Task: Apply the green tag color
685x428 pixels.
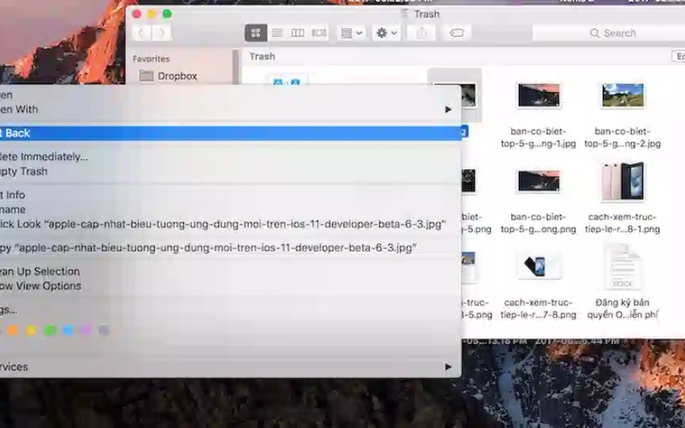Action: tap(50, 330)
